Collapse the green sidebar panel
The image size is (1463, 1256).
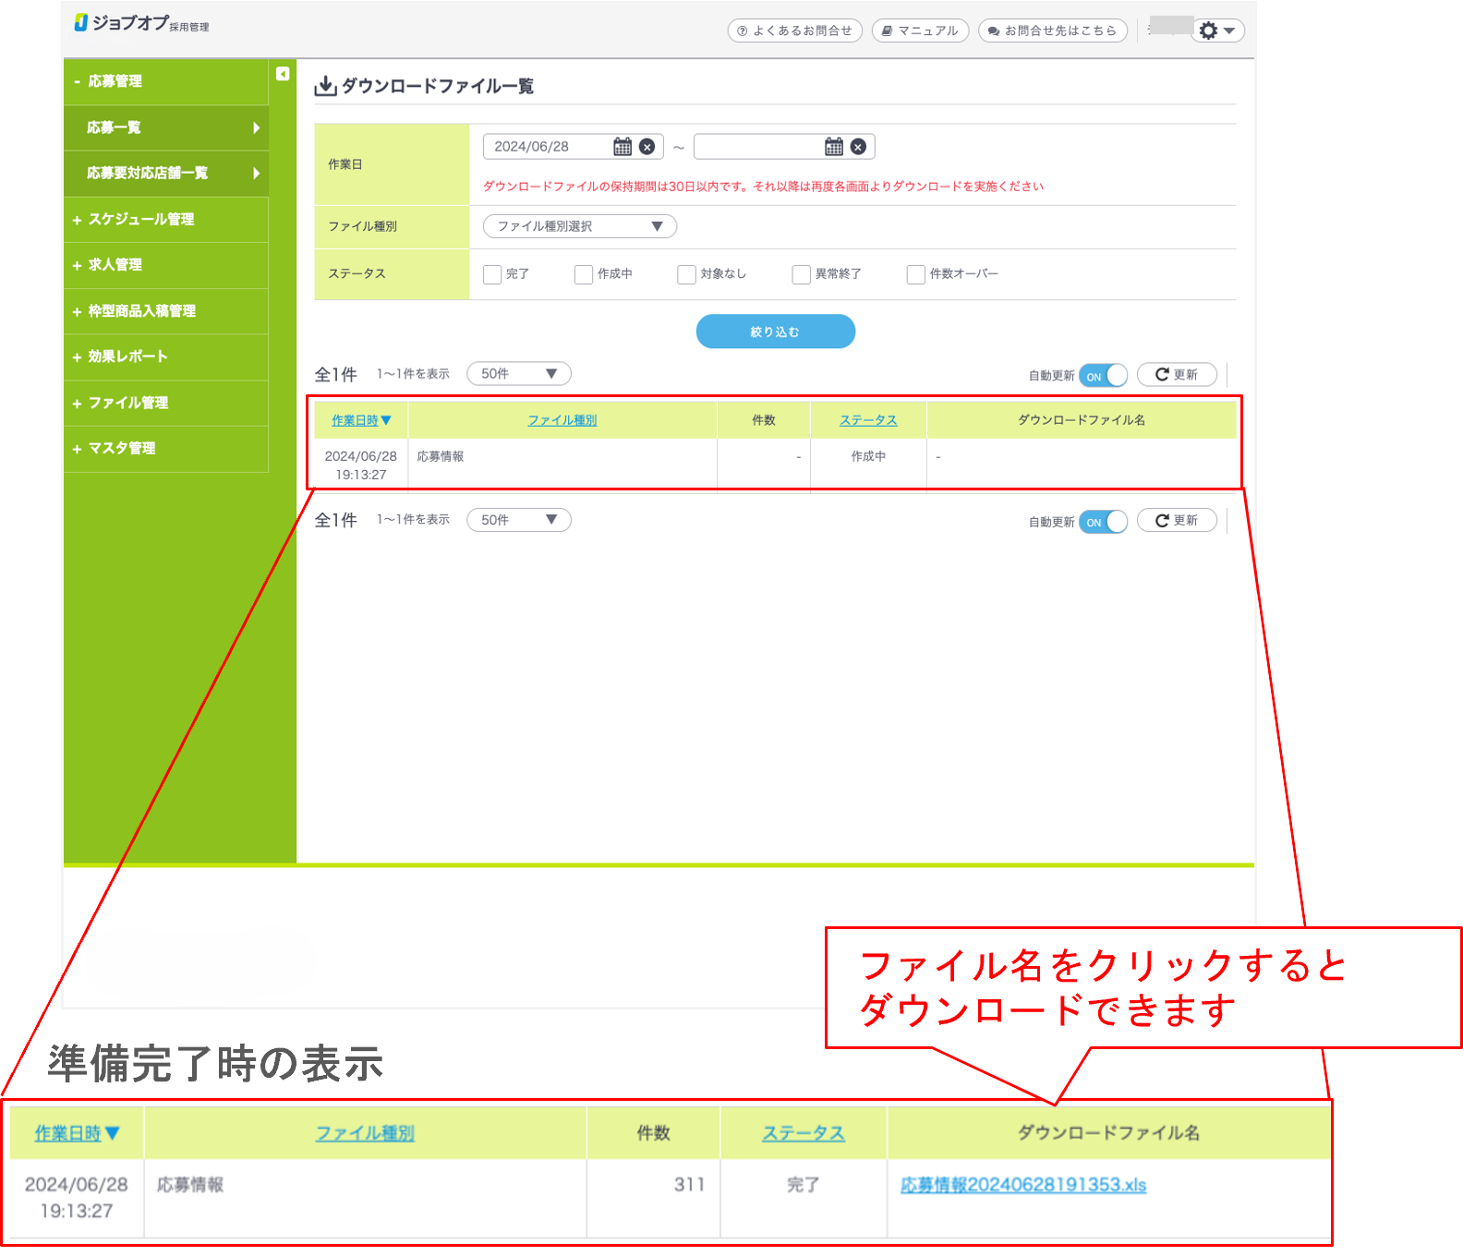(283, 74)
